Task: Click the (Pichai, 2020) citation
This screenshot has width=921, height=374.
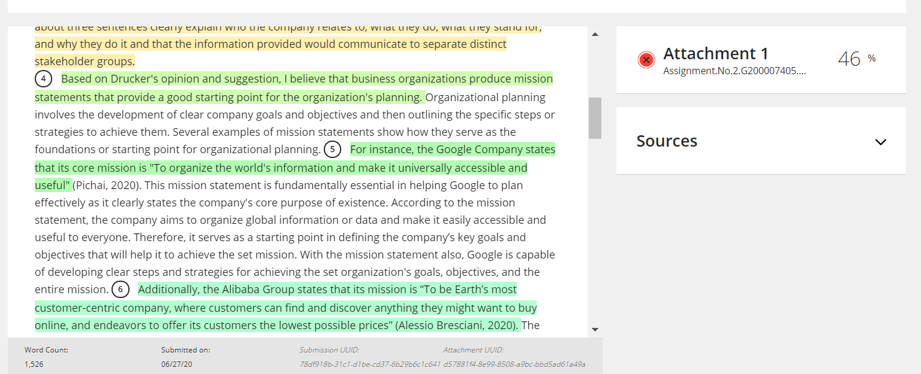Action: (x=108, y=186)
